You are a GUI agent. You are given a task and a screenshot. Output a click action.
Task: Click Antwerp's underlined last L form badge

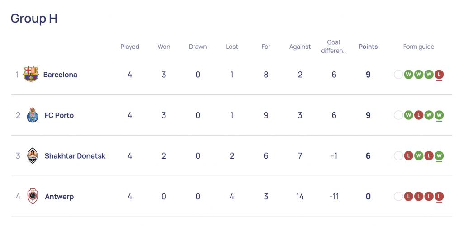click(439, 197)
